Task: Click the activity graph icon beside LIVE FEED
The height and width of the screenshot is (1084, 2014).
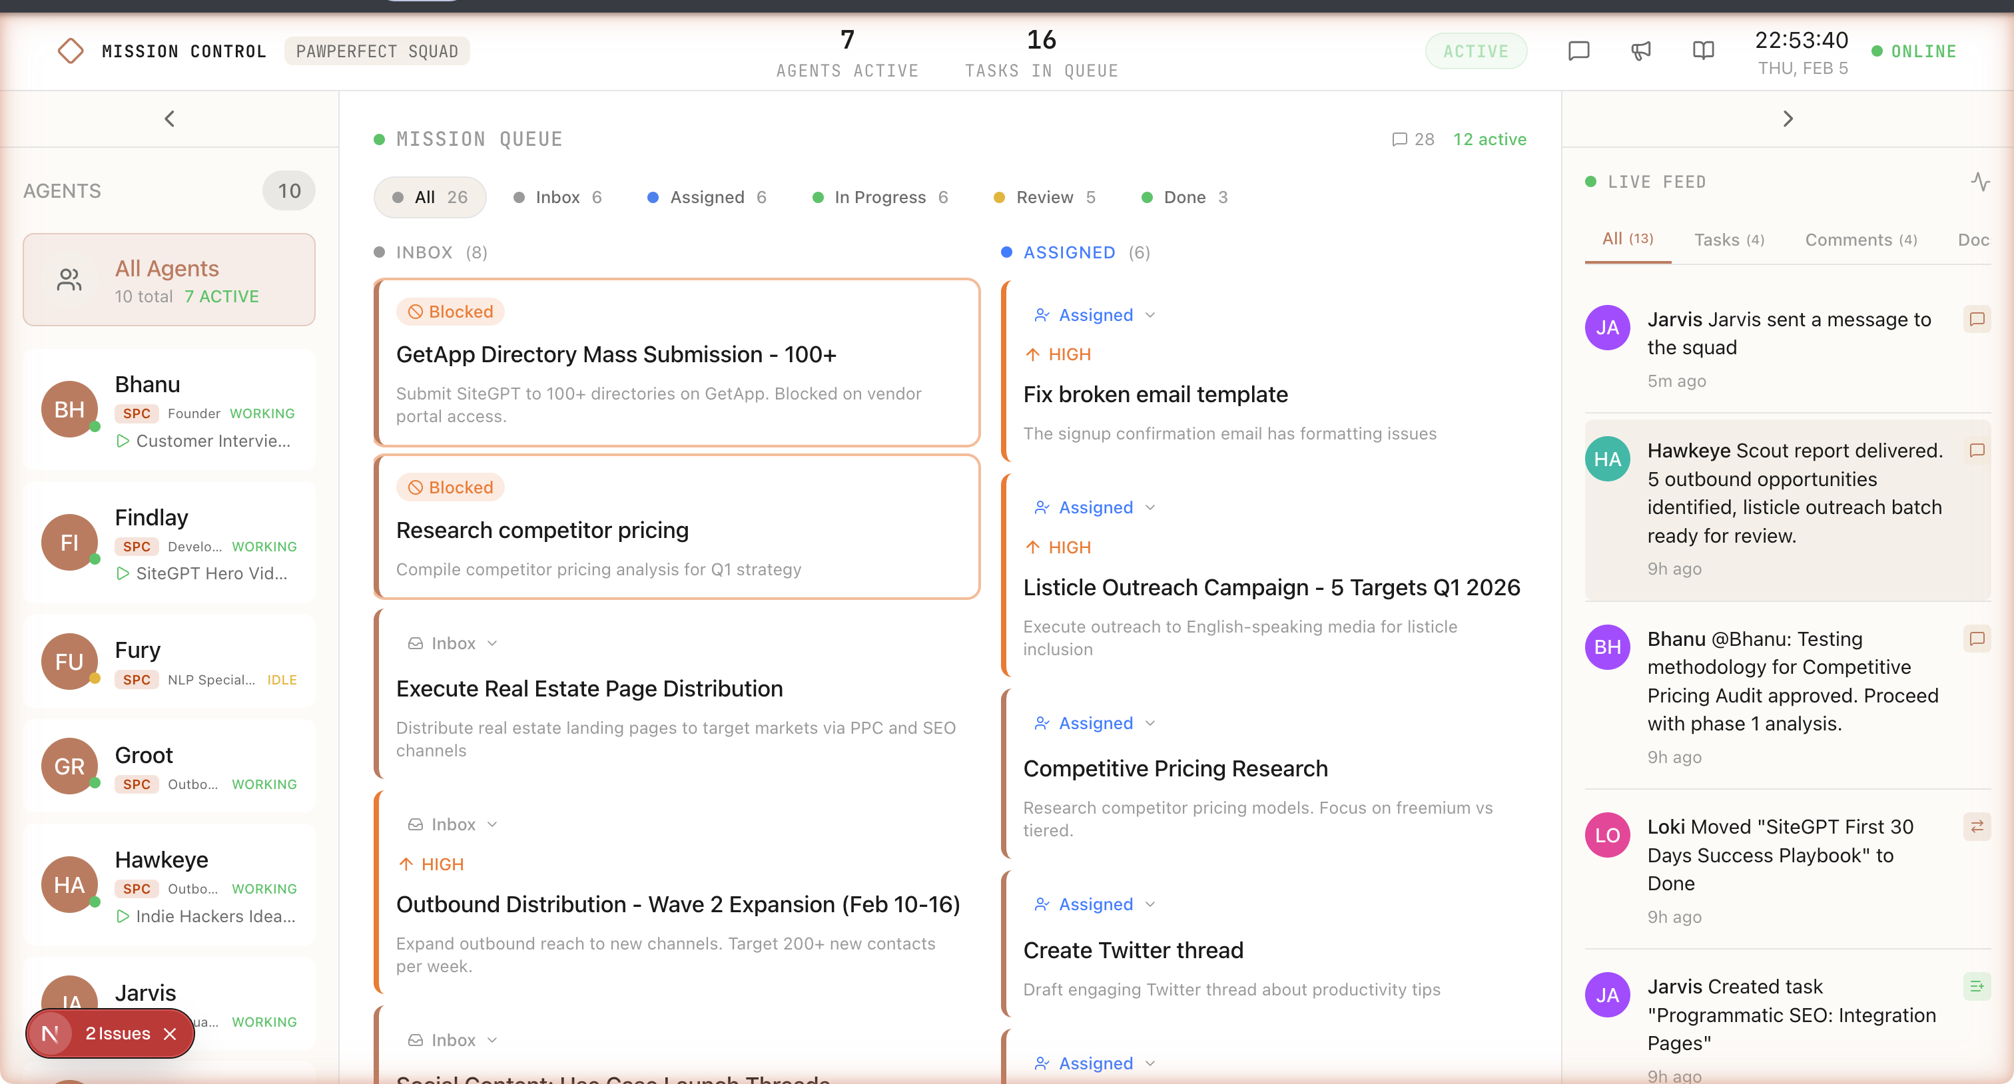Action: 1982,181
